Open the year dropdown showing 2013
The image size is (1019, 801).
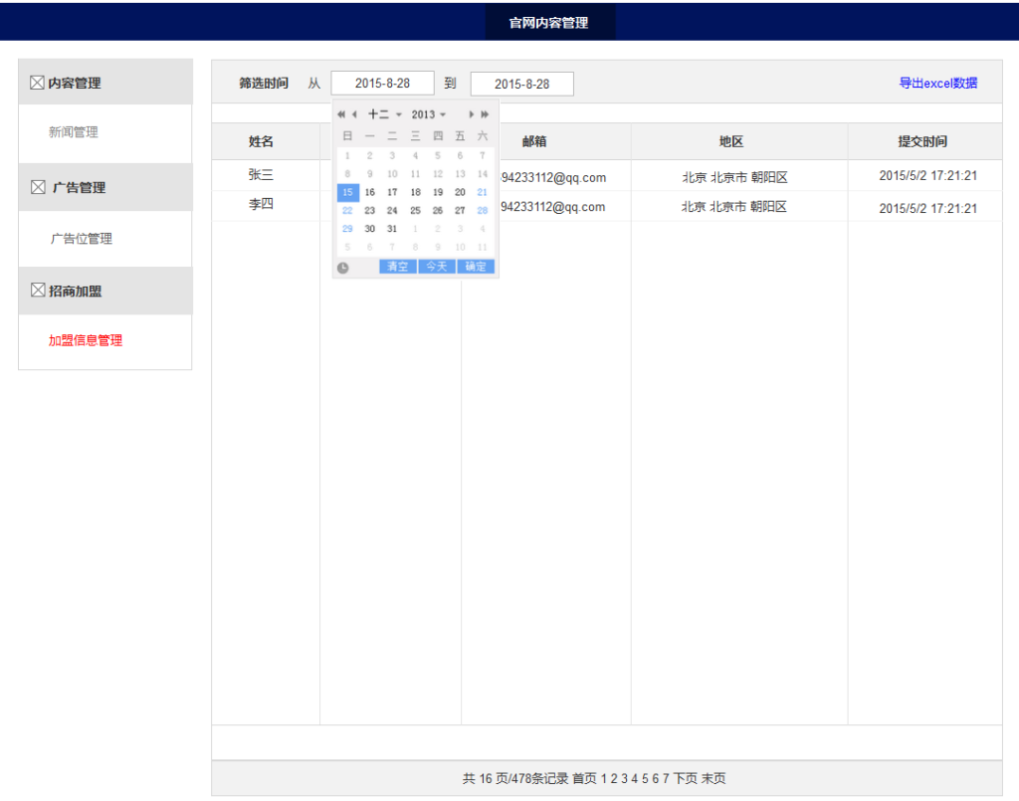[x=429, y=114]
